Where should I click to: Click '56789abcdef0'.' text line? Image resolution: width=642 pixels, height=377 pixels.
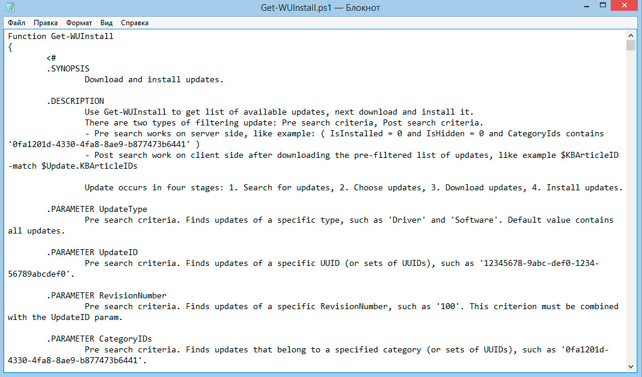pos(41,274)
